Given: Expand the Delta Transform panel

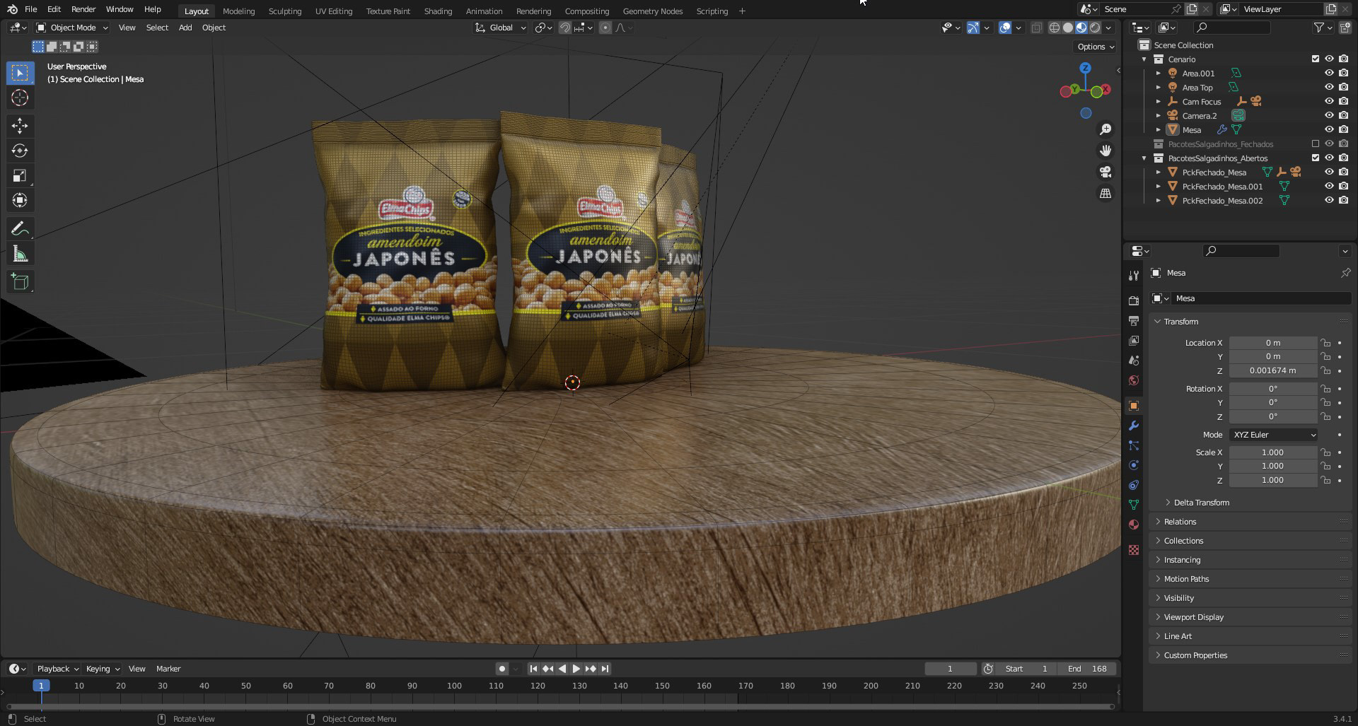Looking at the screenshot, I should [1201, 503].
